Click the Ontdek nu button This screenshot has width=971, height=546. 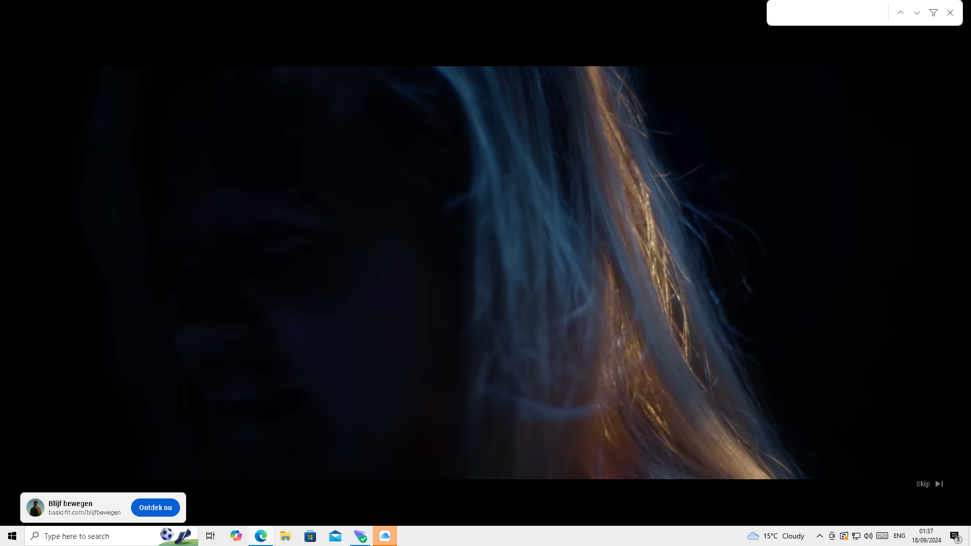155,508
